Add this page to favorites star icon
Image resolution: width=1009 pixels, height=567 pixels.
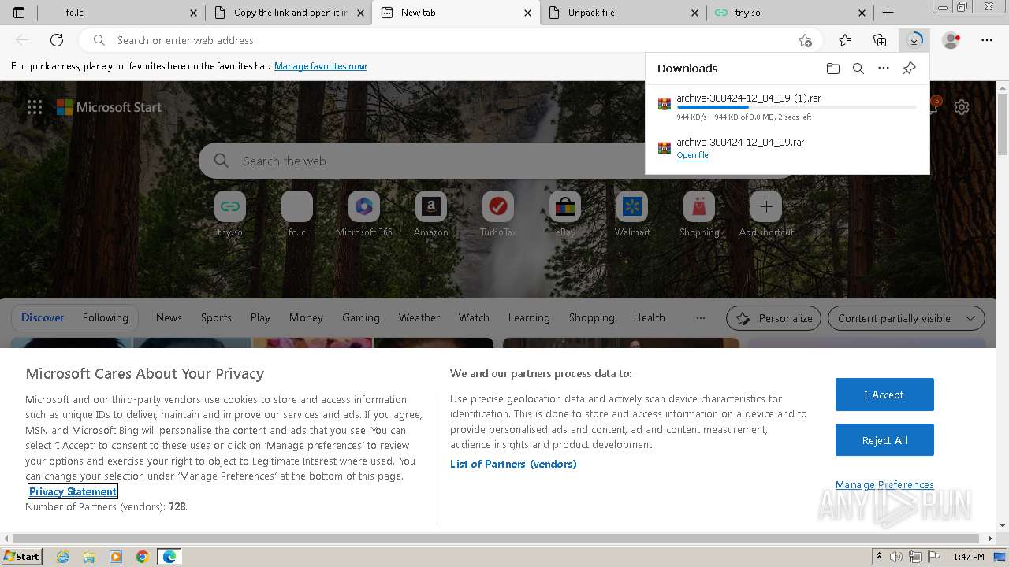point(805,40)
